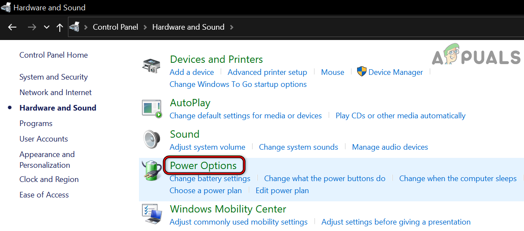
Task: Select System and Security in sidebar
Action: pos(53,77)
